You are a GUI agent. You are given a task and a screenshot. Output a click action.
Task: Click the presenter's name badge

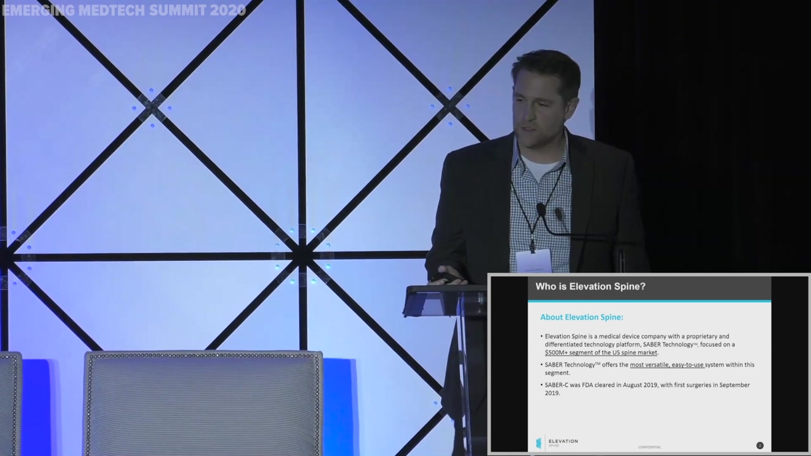click(533, 260)
